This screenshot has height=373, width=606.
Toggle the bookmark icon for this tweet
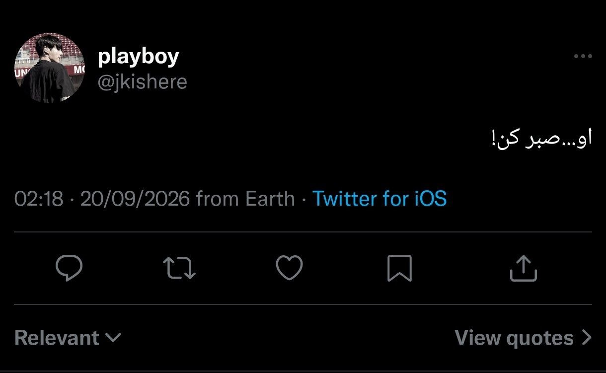399,268
